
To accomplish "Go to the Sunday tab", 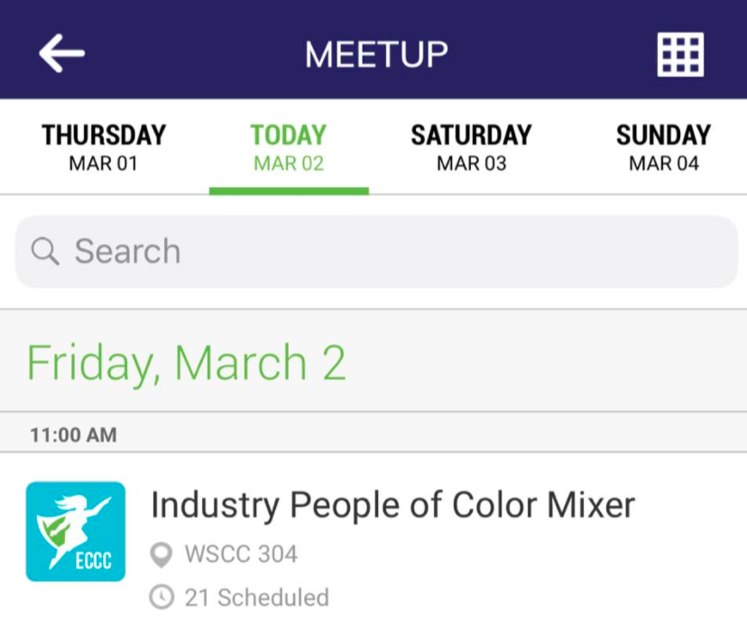I will [663, 147].
